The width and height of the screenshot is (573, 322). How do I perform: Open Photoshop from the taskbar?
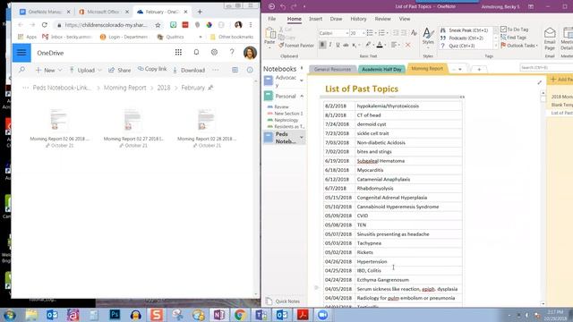pyautogui.click(x=115, y=314)
